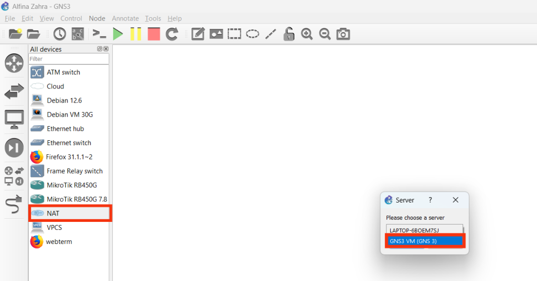Select GNS3 VM (GNS 3) server option
This screenshot has width=537, height=281.
[425, 241]
